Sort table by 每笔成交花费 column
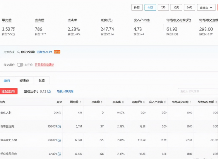This screenshot has width=218, height=159. point(190,102)
